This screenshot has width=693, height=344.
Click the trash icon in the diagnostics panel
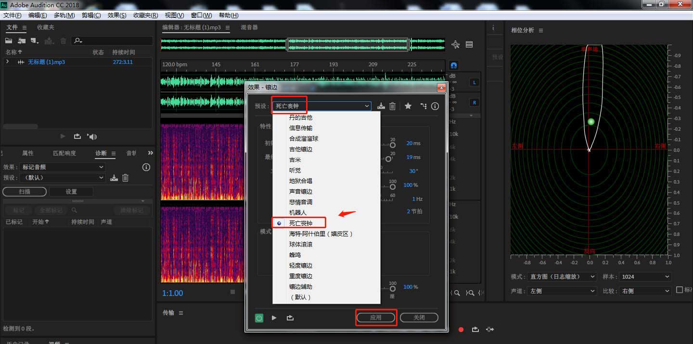coord(125,177)
